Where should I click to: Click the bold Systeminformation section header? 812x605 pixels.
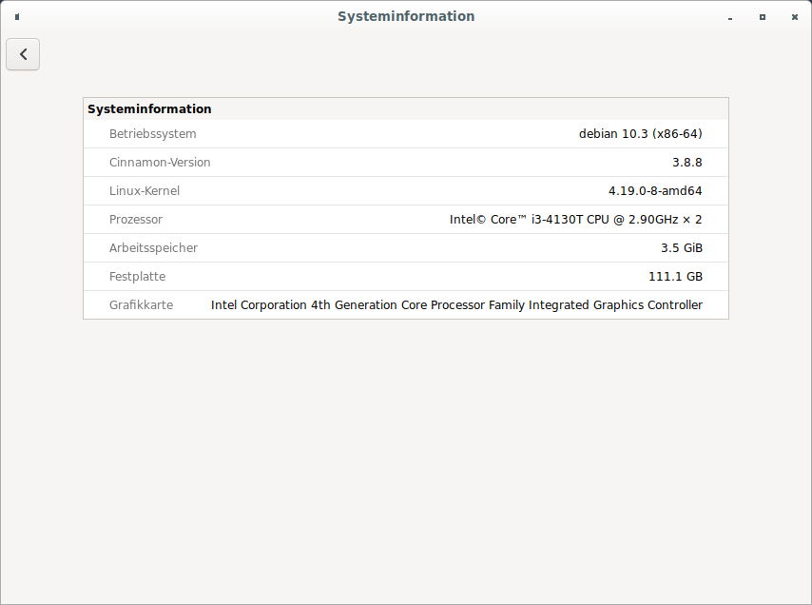pos(149,109)
